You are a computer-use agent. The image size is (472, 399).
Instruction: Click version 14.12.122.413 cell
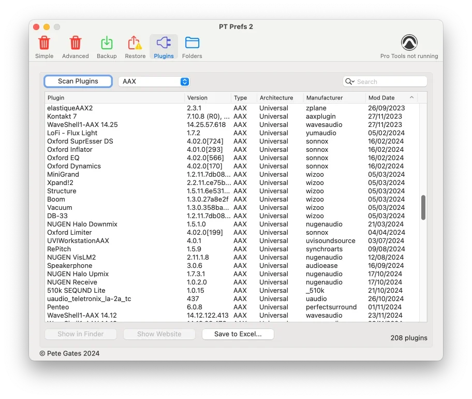pyautogui.click(x=208, y=315)
